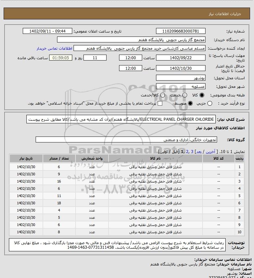Click the quantity 4 in row 7
The width and height of the screenshot is (254, 278).
pos(59,210)
